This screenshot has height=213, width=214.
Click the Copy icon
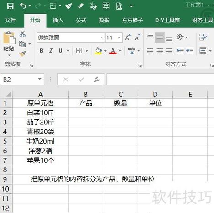click(x=22, y=44)
